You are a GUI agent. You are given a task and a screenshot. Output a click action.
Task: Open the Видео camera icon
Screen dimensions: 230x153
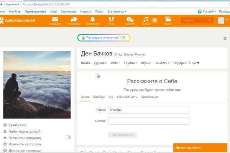pyautogui.click(x=168, y=20)
